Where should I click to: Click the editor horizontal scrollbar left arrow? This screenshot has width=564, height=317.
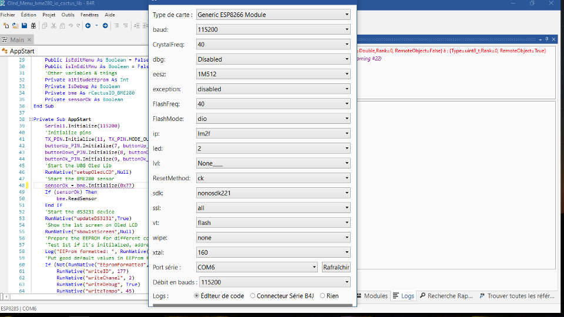tap(6, 296)
